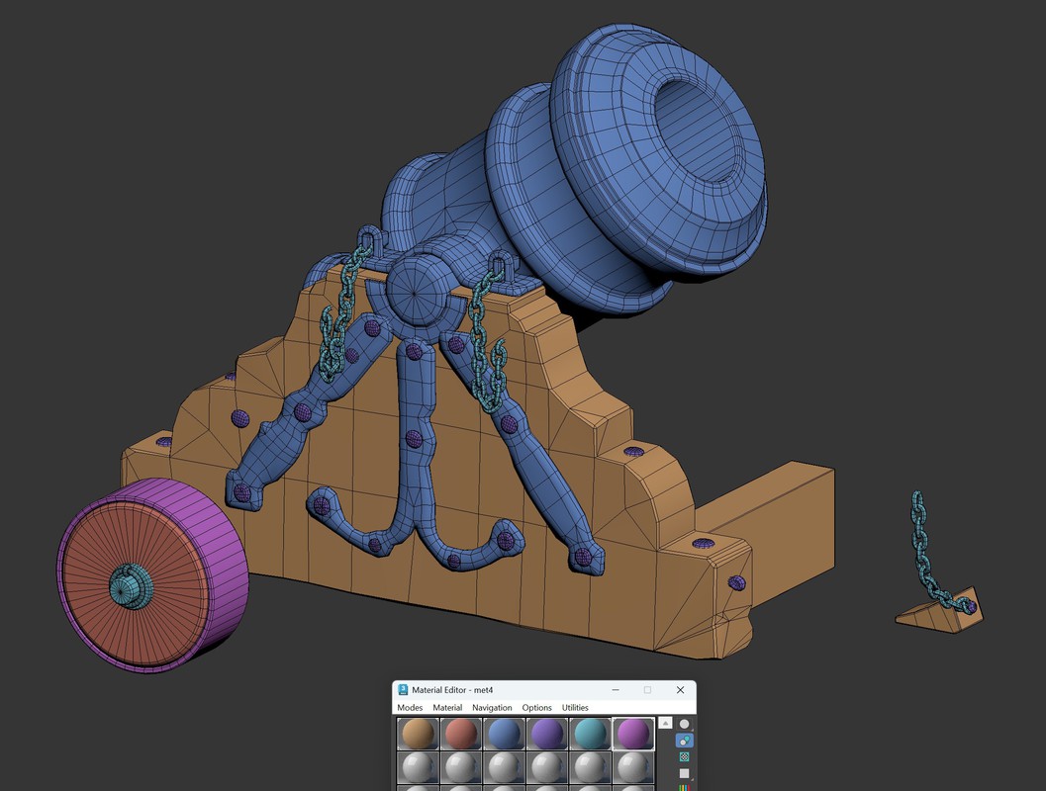The image size is (1046, 791).
Task: Select gray sample slot below red material
Action: (x=460, y=767)
